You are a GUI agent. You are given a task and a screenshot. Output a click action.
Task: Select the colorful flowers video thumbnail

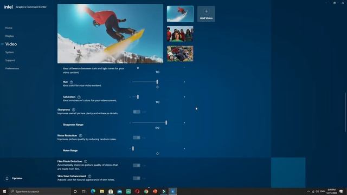[x=180, y=54]
